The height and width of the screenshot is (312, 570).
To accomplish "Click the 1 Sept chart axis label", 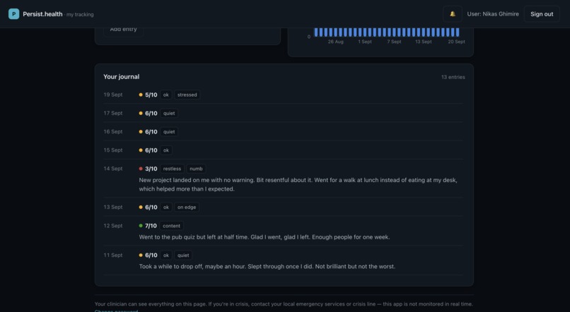I will [365, 42].
